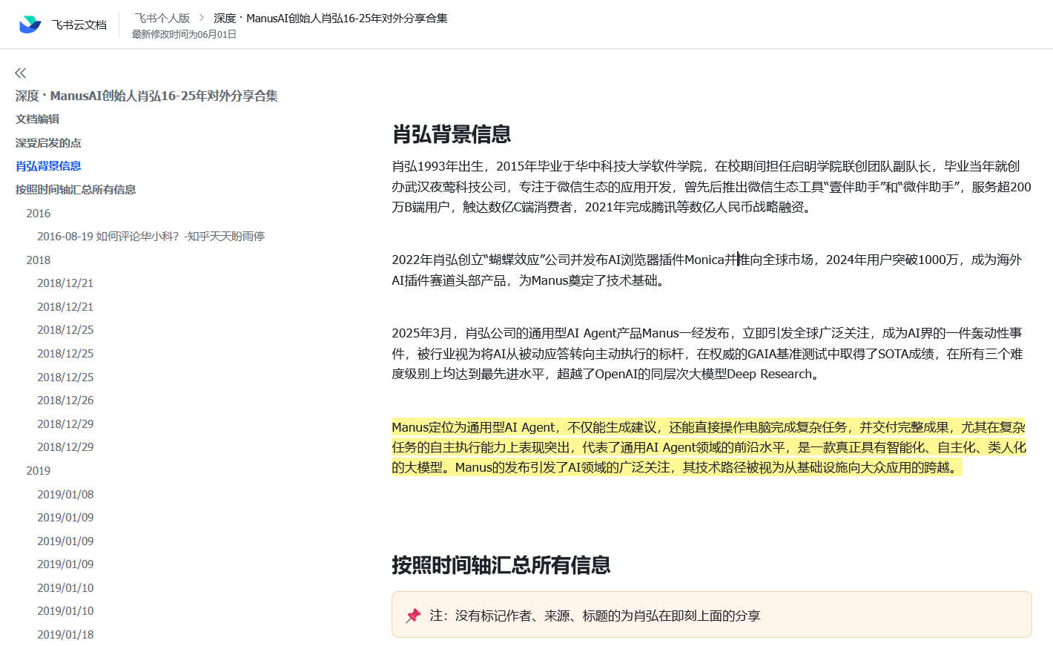Go to 深受启发的点 outline entry
Image resolution: width=1053 pixels, height=646 pixels.
click(x=48, y=143)
